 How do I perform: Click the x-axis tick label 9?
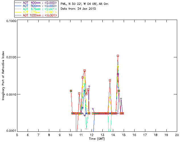point(60,135)
